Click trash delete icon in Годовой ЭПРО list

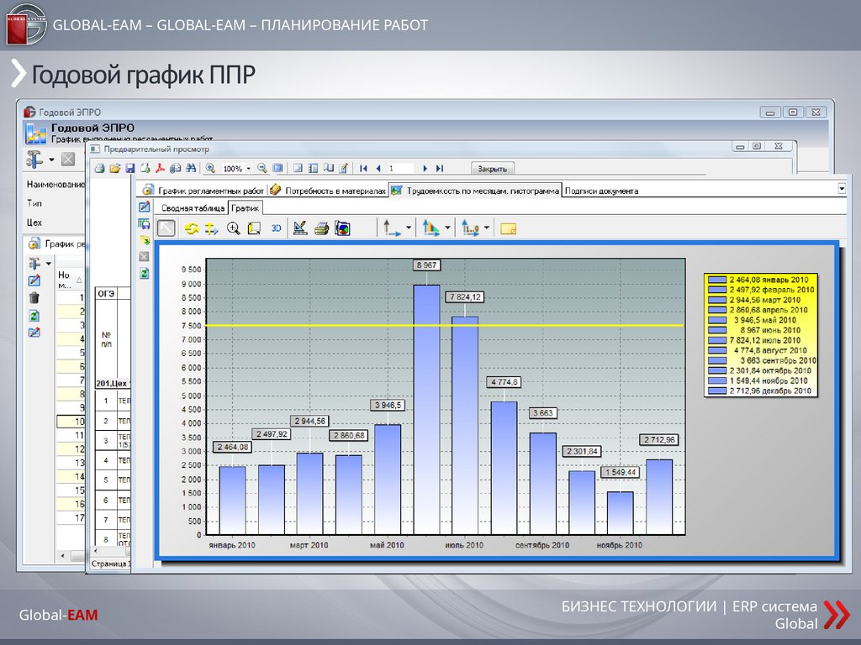(34, 298)
